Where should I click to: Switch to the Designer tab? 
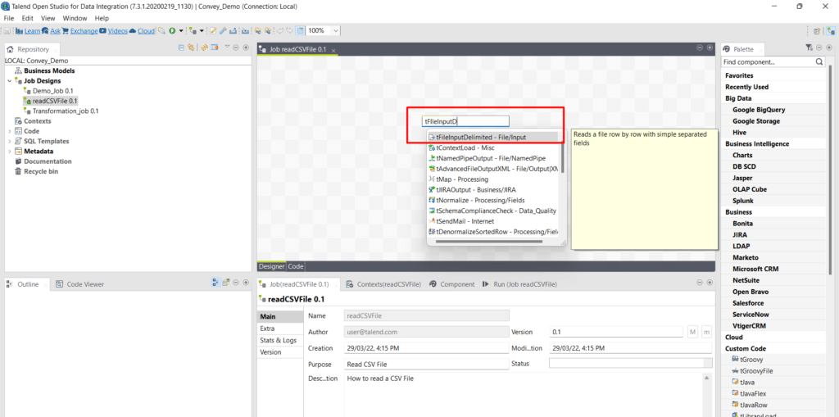pos(272,266)
